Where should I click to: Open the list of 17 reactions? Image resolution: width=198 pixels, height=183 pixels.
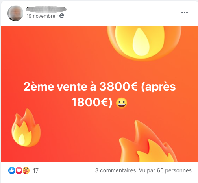click(35, 171)
